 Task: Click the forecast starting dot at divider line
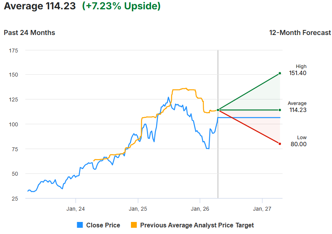click(x=218, y=110)
